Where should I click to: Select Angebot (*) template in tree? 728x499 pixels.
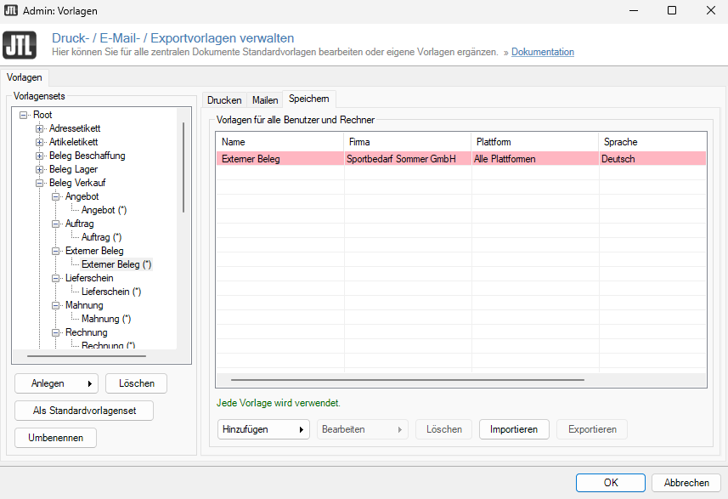tap(104, 210)
